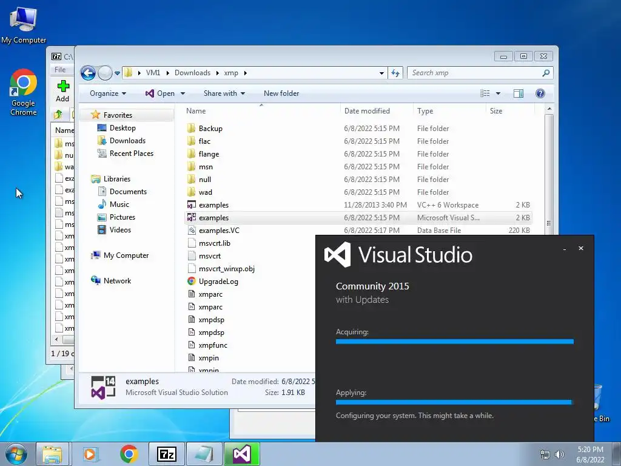Select the flac folder icon
The height and width of the screenshot is (466, 621).
pyautogui.click(x=191, y=141)
